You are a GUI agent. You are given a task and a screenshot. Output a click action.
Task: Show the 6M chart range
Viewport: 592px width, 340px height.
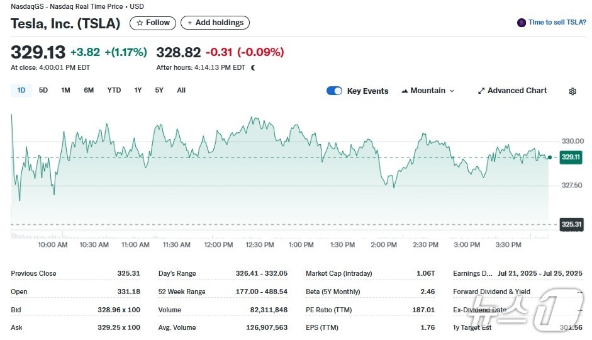click(89, 90)
